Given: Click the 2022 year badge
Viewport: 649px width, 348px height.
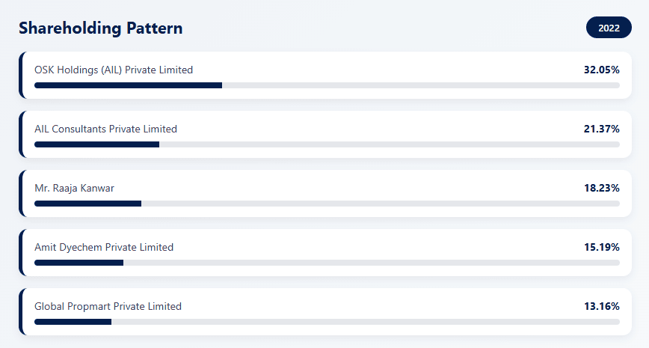Looking at the screenshot, I should (x=609, y=28).
